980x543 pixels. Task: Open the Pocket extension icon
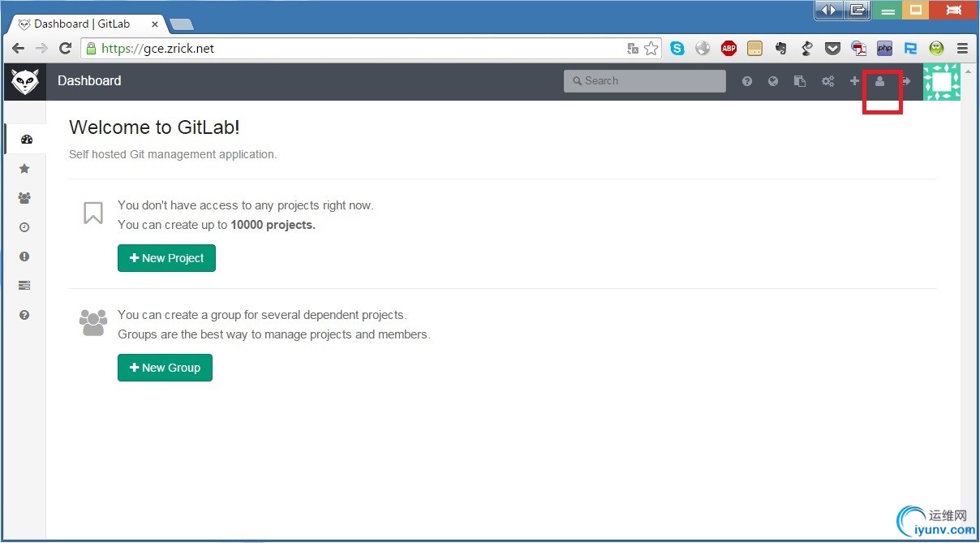(x=833, y=49)
